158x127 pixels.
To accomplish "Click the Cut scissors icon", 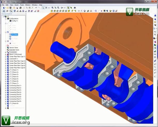I will (24, 8).
